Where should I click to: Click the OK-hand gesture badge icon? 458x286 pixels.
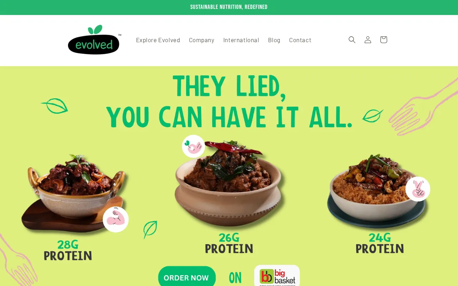click(x=194, y=146)
